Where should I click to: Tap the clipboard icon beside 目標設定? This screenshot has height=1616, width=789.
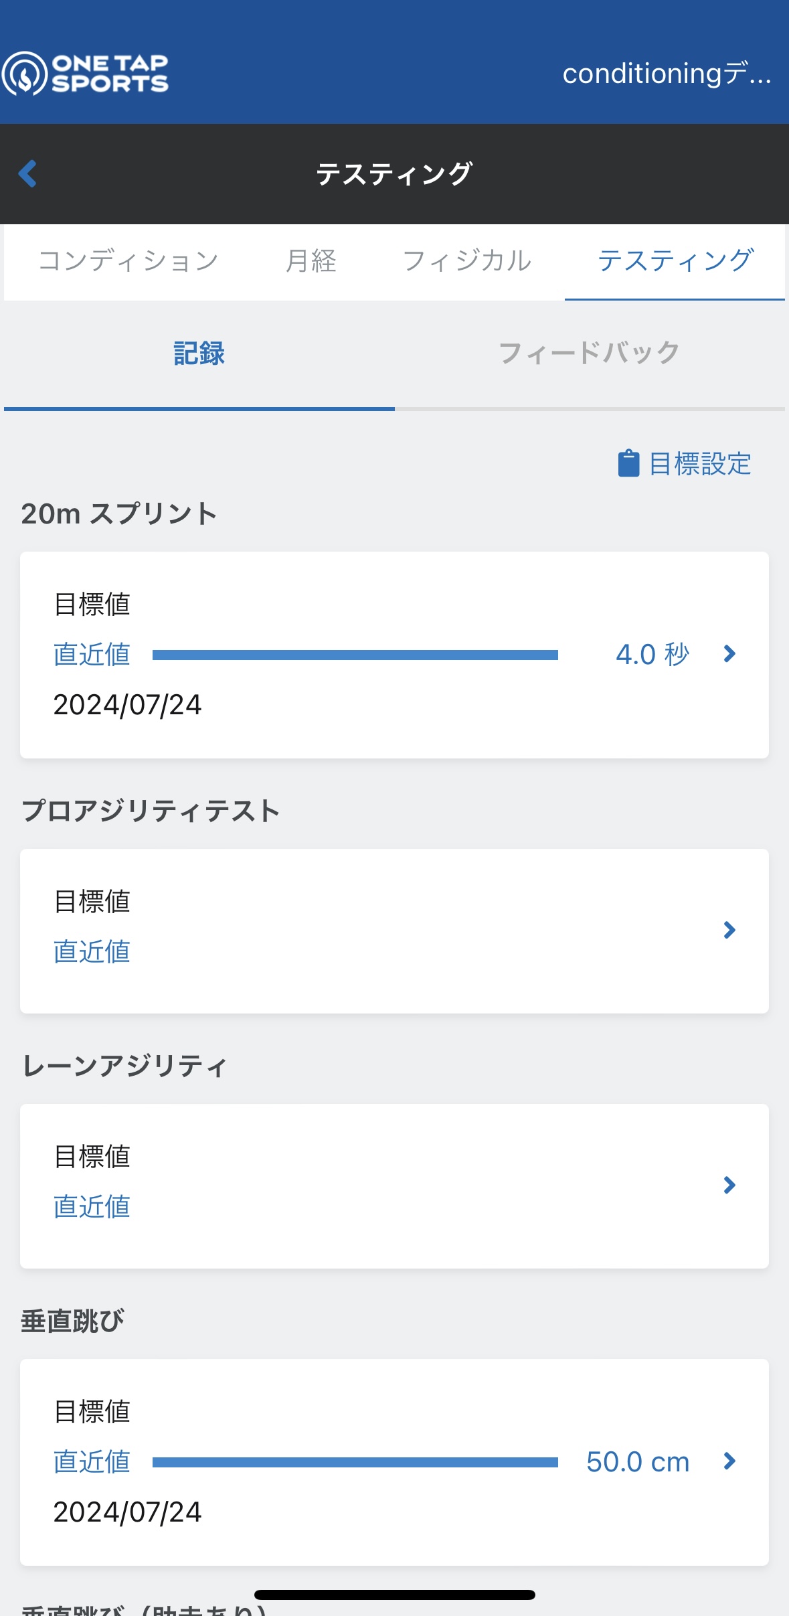628,463
